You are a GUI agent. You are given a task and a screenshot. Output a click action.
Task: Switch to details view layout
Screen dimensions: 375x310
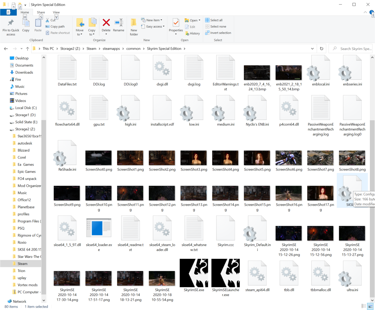[x=364, y=306]
